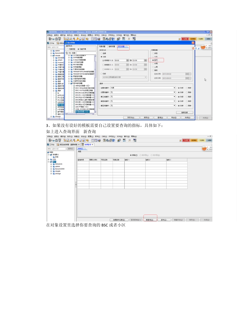The height and width of the screenshot is (336, 237).
Task: Click the NBI toolbar icon in lower window
Action: pyautogui.click(x=124, y=140)
